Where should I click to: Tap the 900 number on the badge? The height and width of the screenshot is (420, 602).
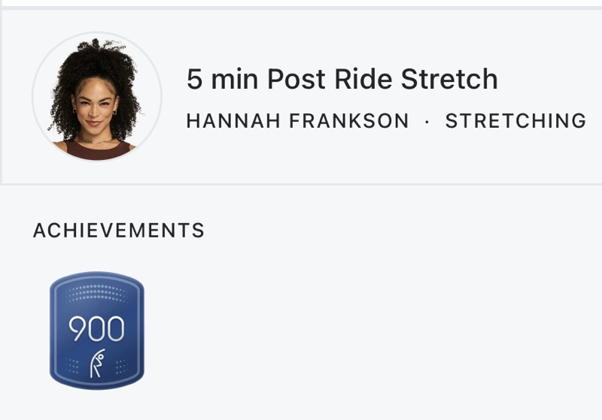pos(96,328)
